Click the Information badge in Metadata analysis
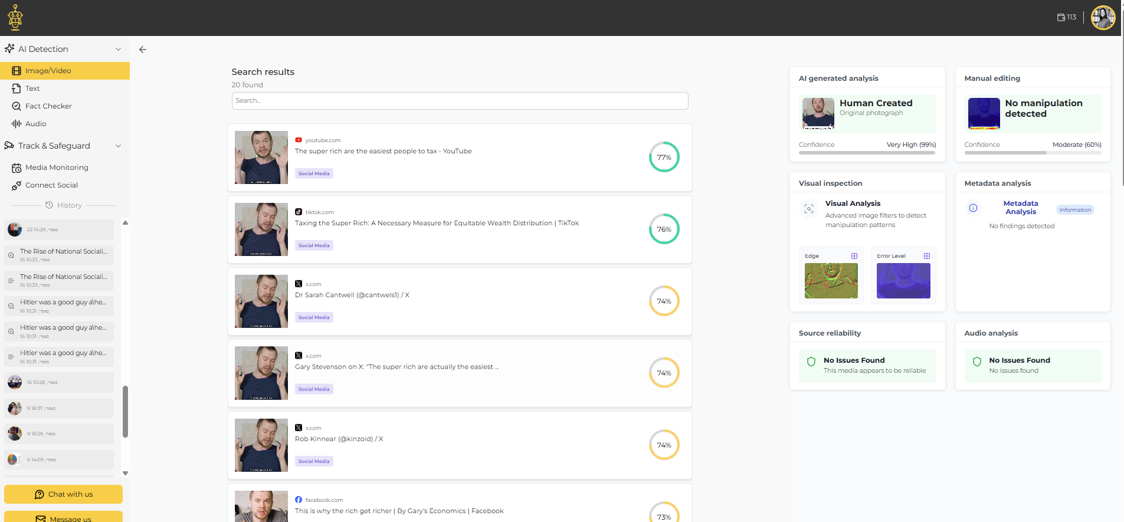The height and width of the screenshot is (522, 1124). pos(1075,210)
